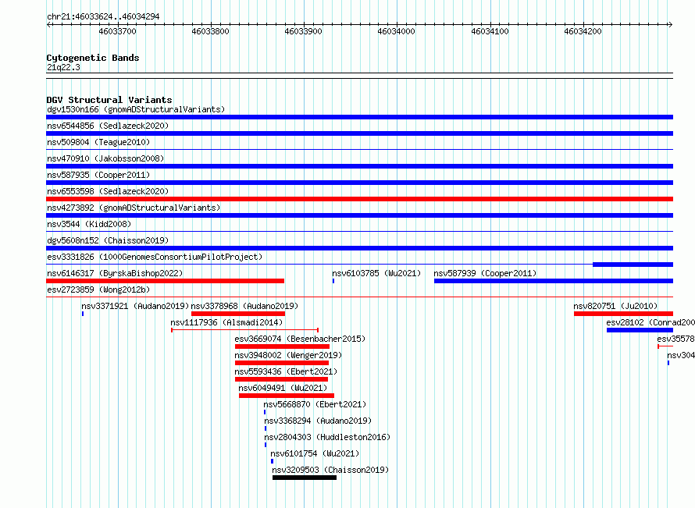695x508 pixels.
Task: Select nsv5593436 (Ebert2021) label
Action: click(286, 371)
